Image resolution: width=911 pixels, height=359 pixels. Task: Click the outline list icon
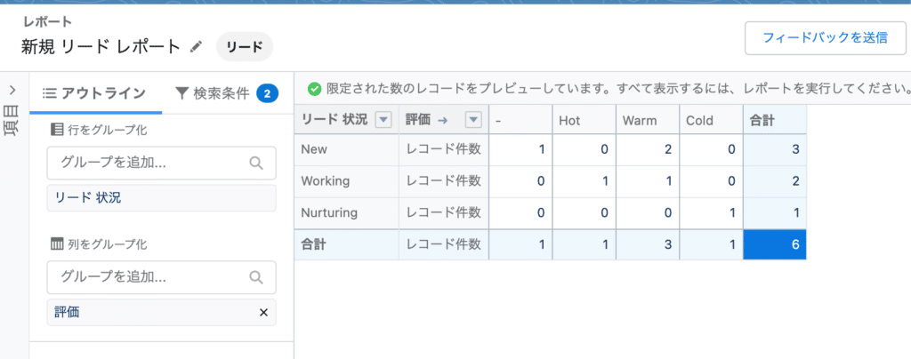pyautogui.click(x=50, y=92)
